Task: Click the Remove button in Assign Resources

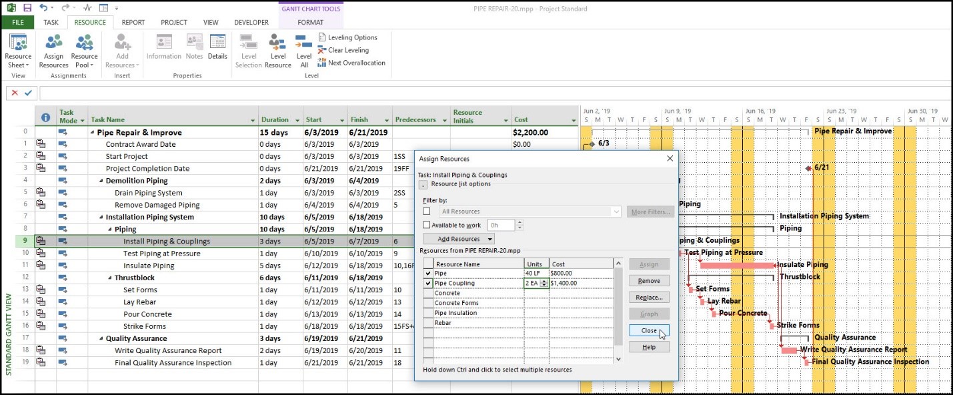Action: click(648, 281)
